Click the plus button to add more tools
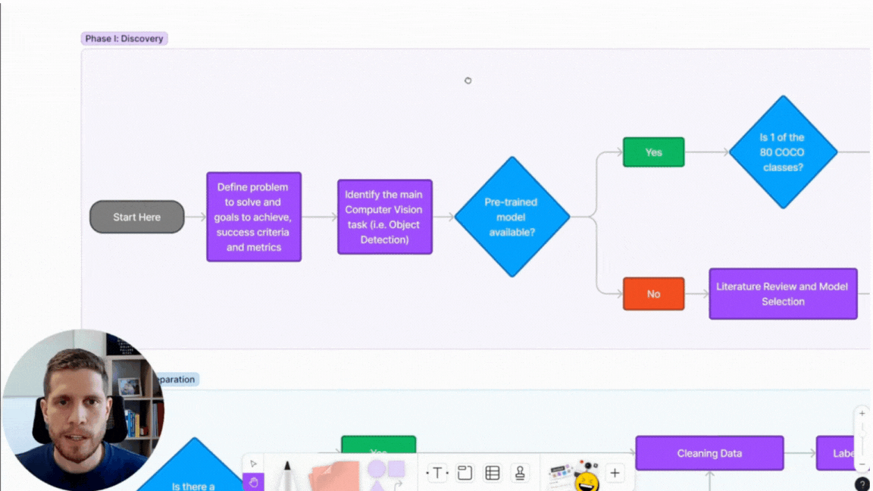Screen dimensions: 873x491 (x=614, y=472)
